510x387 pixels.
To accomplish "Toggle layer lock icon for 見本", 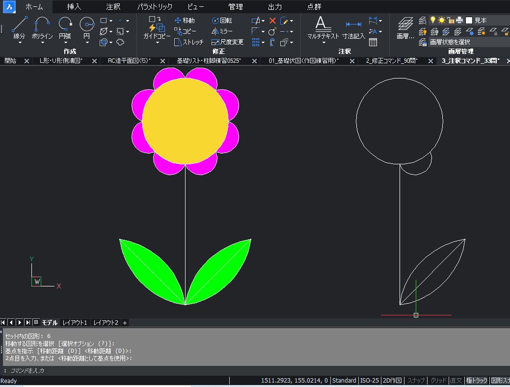I will (451, 20).
